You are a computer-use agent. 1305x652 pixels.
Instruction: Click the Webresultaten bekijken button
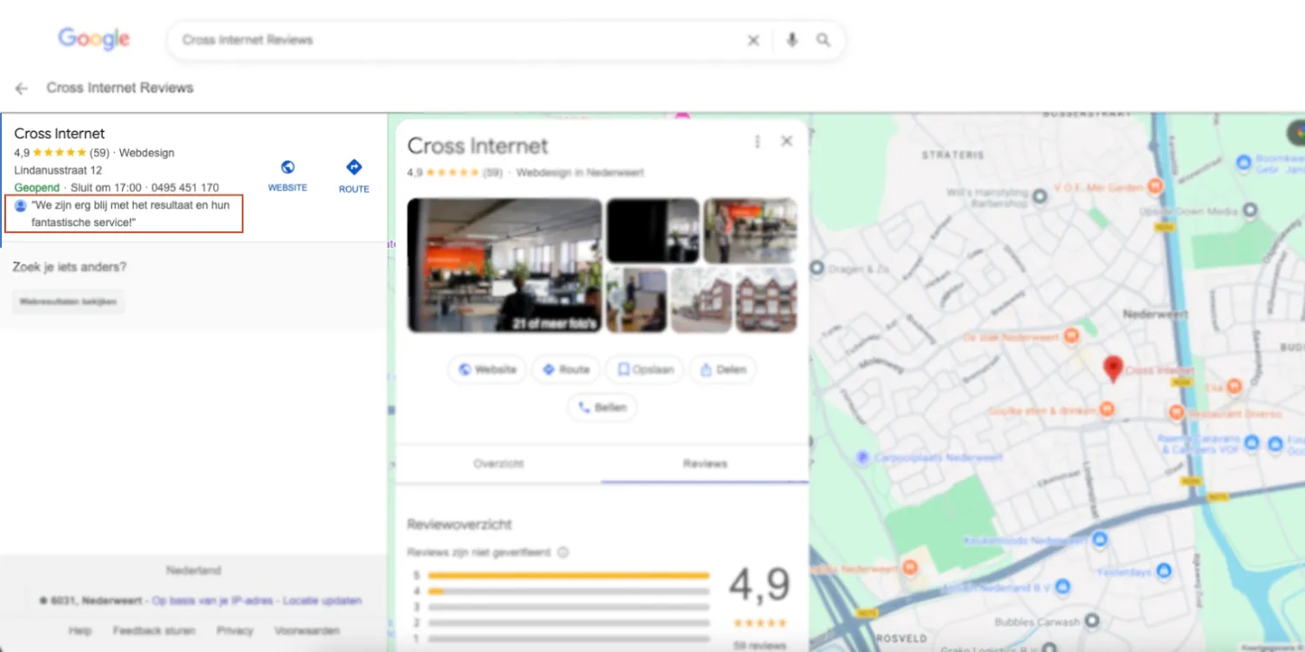pyautogui.click(x=68, y=302)
